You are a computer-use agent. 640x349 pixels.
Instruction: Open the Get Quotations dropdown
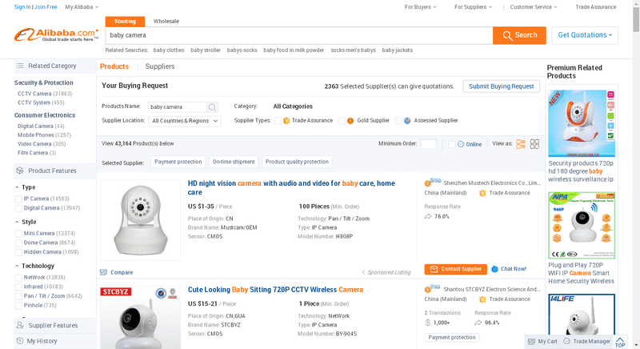[585, 35]
